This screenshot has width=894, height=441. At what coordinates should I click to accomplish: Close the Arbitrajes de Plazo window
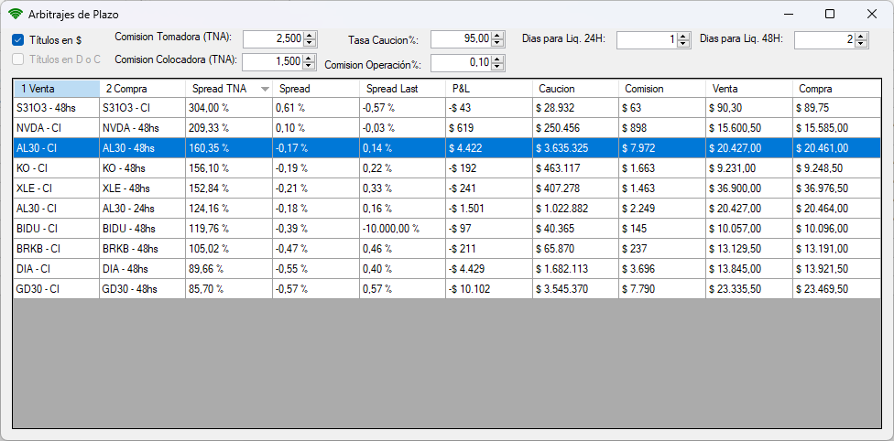point(872,15)
